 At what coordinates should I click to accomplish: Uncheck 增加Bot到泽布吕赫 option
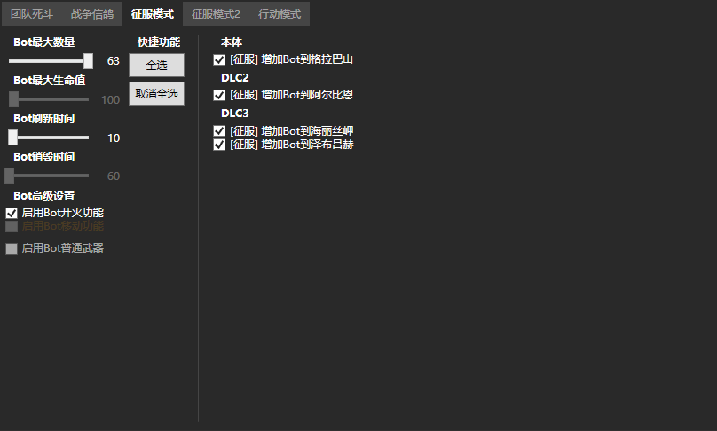tap(219, 144)
